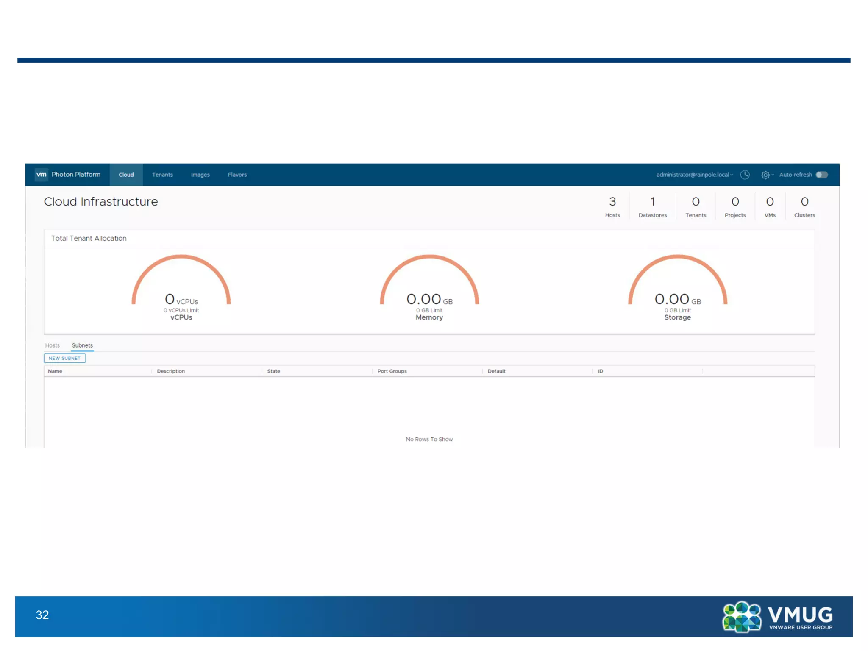Click the 1 Datastores counter
This screenshot has height=651, width=868.
tap(652, 207)
